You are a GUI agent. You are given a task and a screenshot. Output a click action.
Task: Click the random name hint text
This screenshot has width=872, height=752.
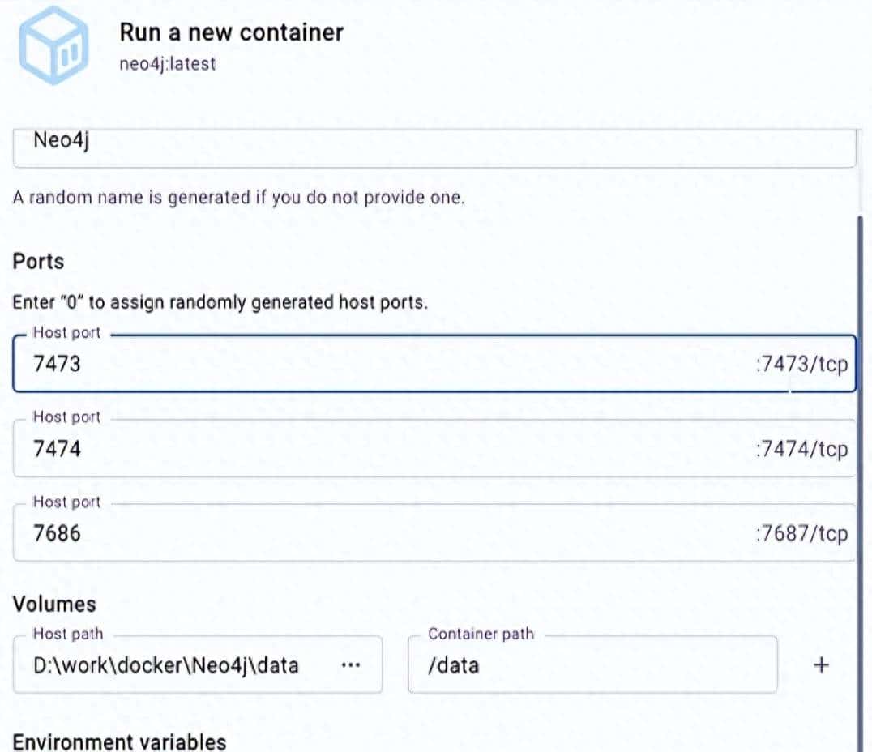point(238,197)
